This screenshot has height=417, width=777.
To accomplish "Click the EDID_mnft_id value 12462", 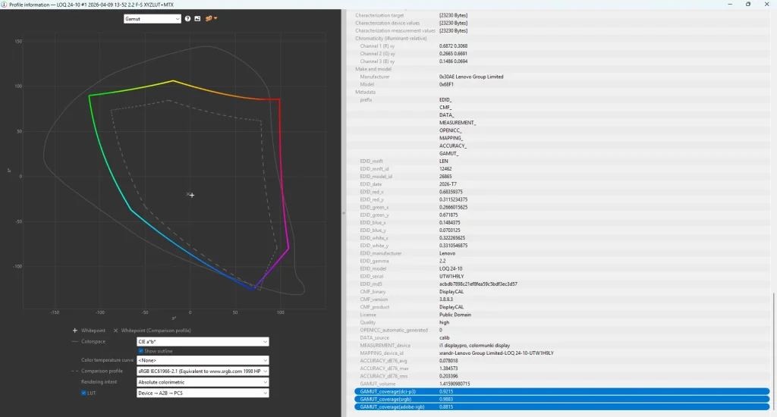I will [x=445, y=169].
